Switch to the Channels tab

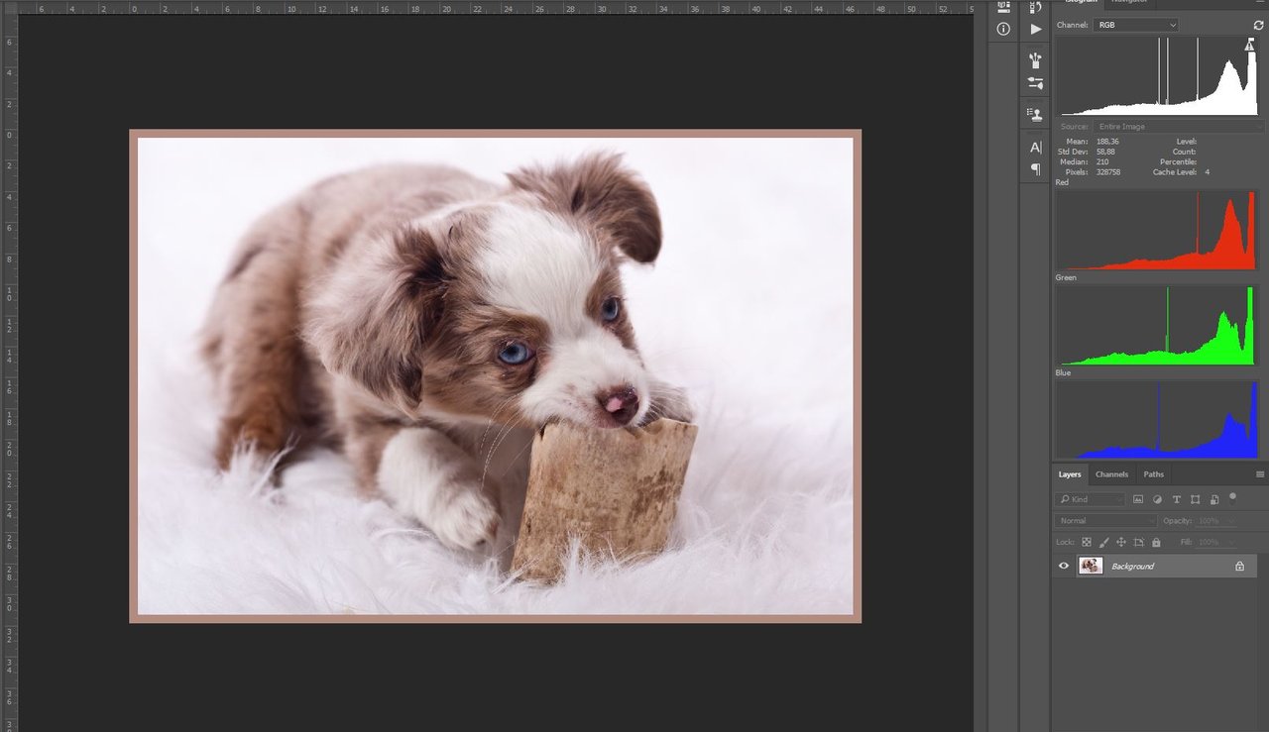(x=1111, y=474)
